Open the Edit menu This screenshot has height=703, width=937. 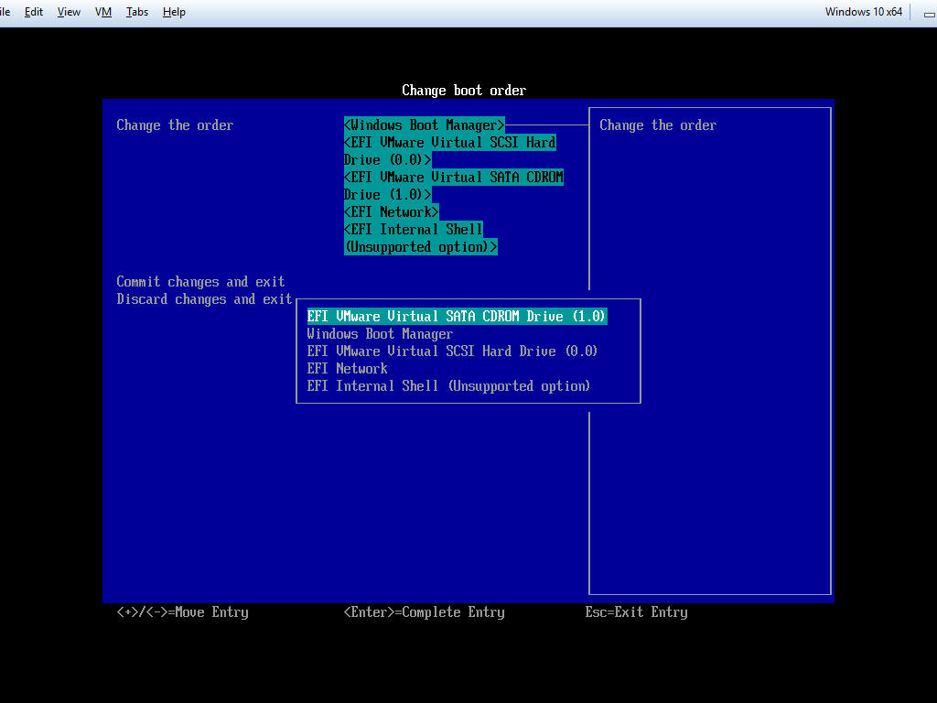34,12
